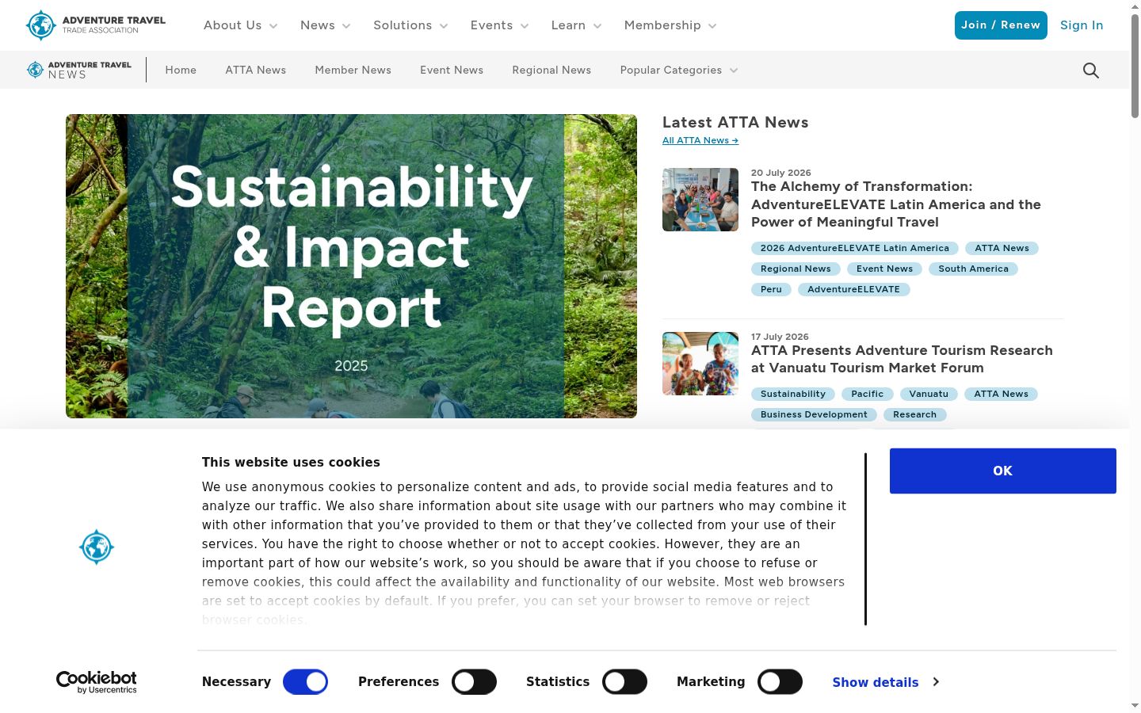Select the Business Development tag
Viewport: 1141px width, 713px height.
click(x=814, y=414)
